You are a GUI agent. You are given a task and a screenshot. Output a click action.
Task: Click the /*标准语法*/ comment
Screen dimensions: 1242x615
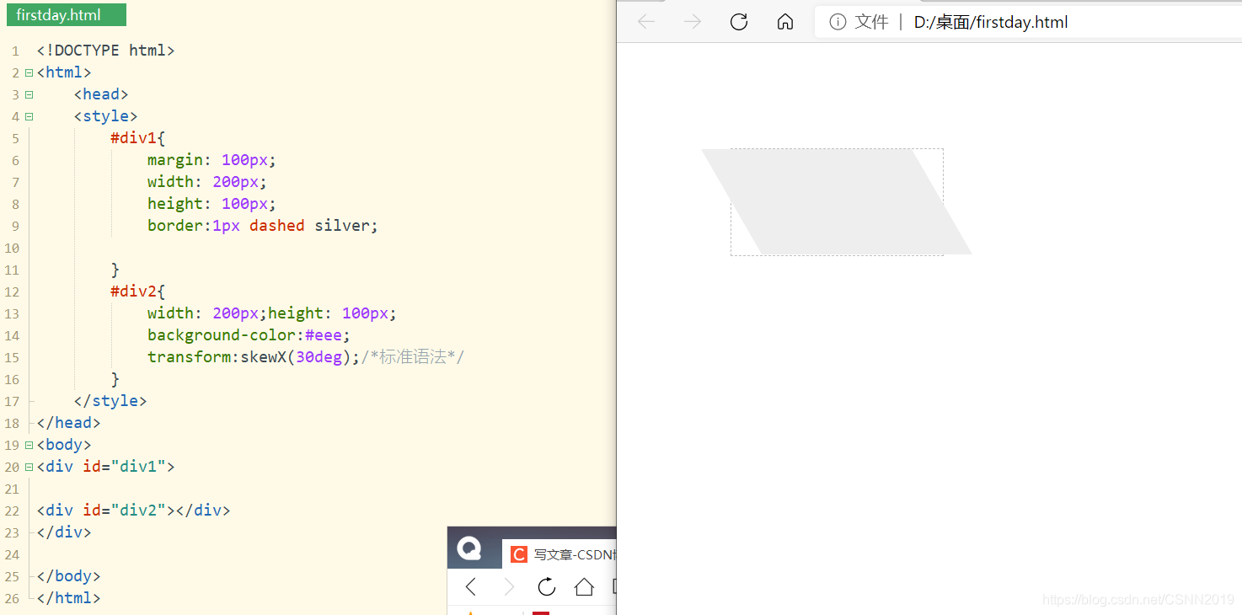(413, 357)
